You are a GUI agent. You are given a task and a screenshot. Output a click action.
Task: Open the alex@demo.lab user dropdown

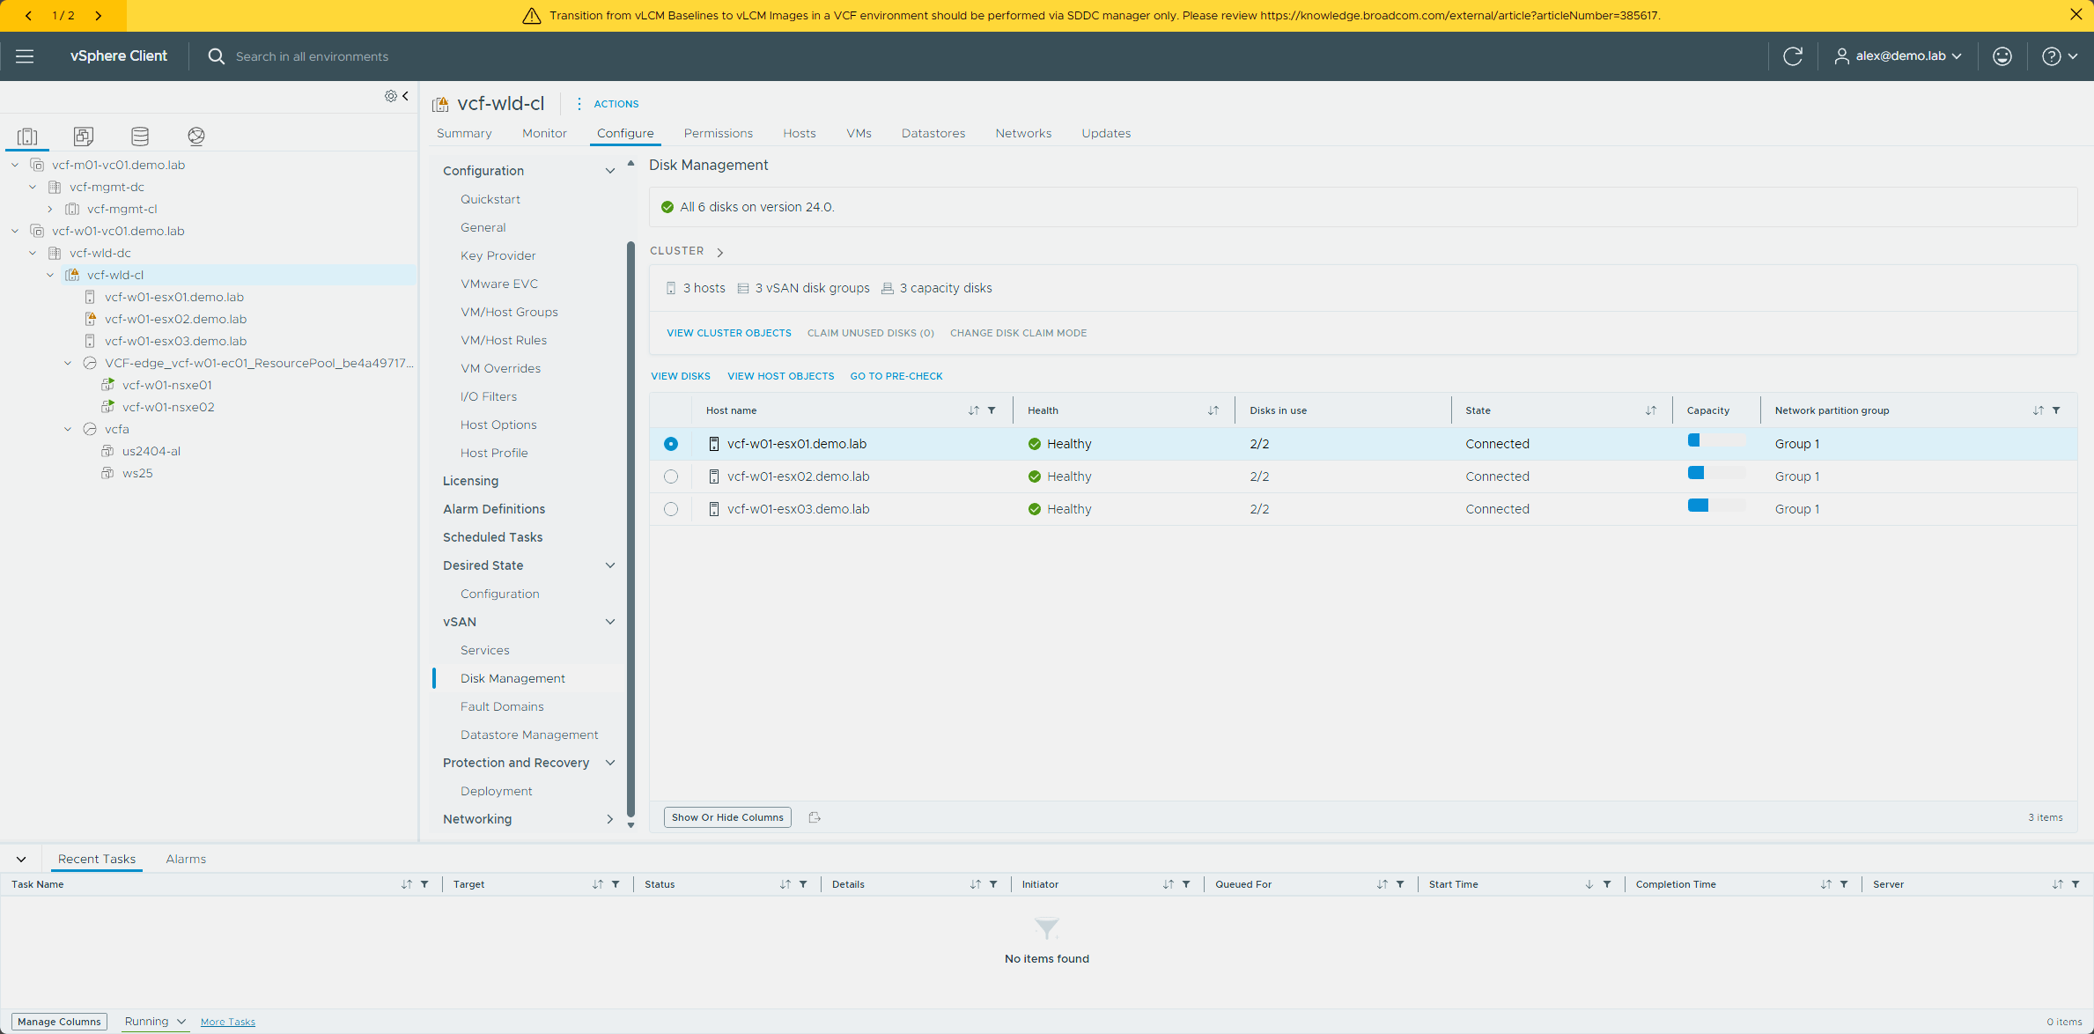(x=1898, y=56)
